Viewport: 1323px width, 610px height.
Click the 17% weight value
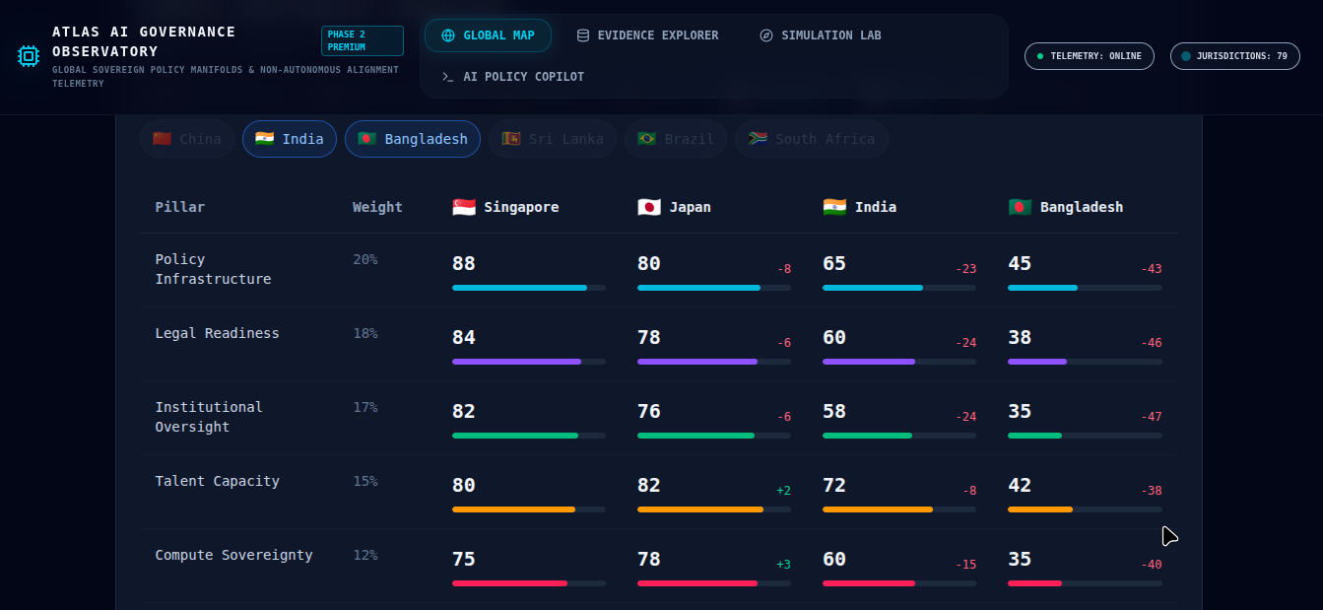pos(365,407)
